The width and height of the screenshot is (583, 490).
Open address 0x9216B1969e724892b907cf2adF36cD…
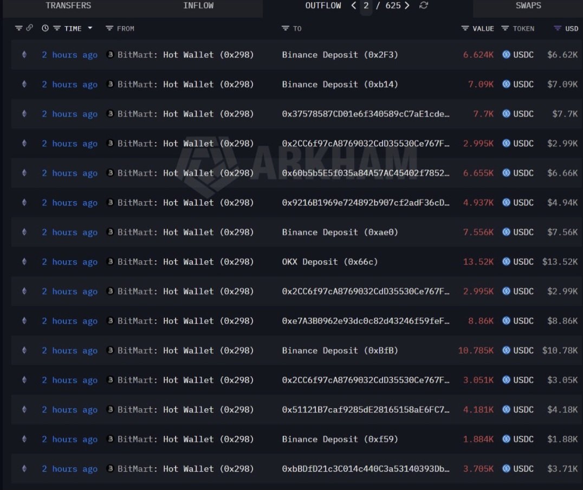tap(366, 203)
